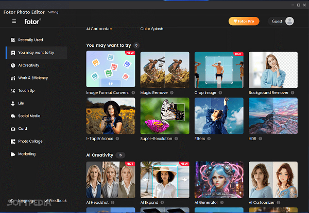Screen dimensions: 309x213
Task: Select Marketing in sidebar
Action: click(x=37, y=154)
